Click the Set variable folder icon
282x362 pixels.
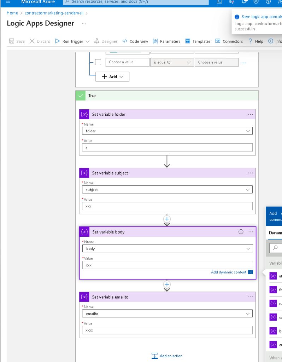84,114
